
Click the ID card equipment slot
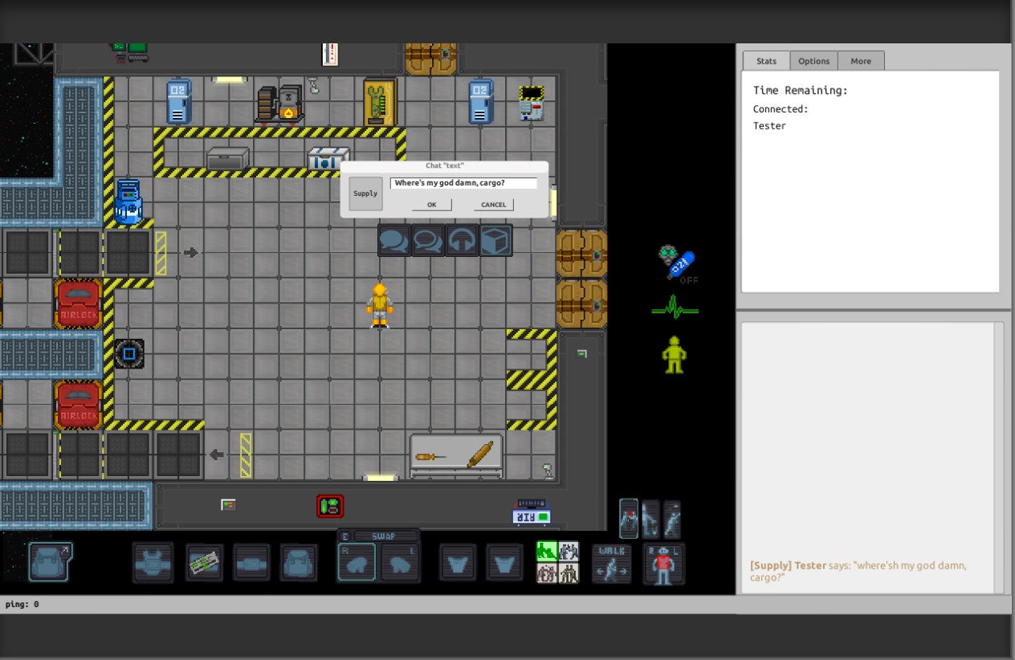[206, 562]
